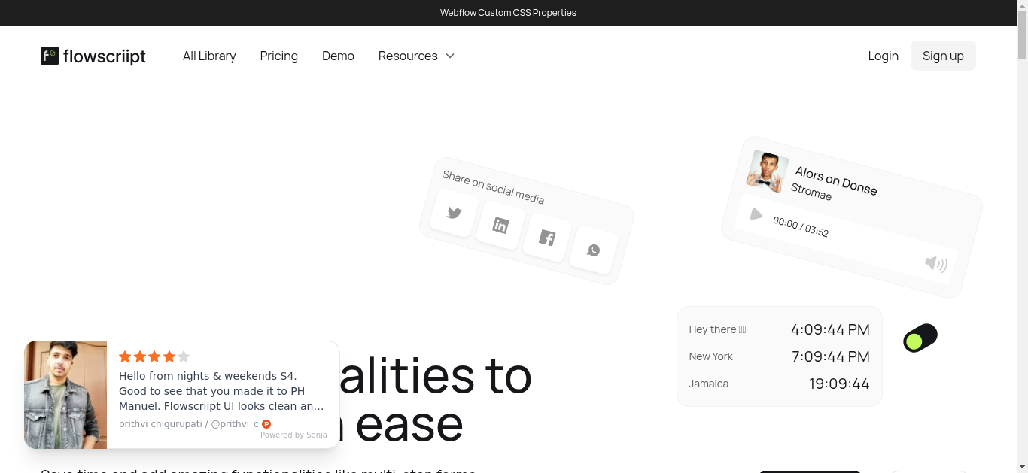Click the Twitter share icon
Viewport: 1028px width, 473px height.
tap(454, 213)
